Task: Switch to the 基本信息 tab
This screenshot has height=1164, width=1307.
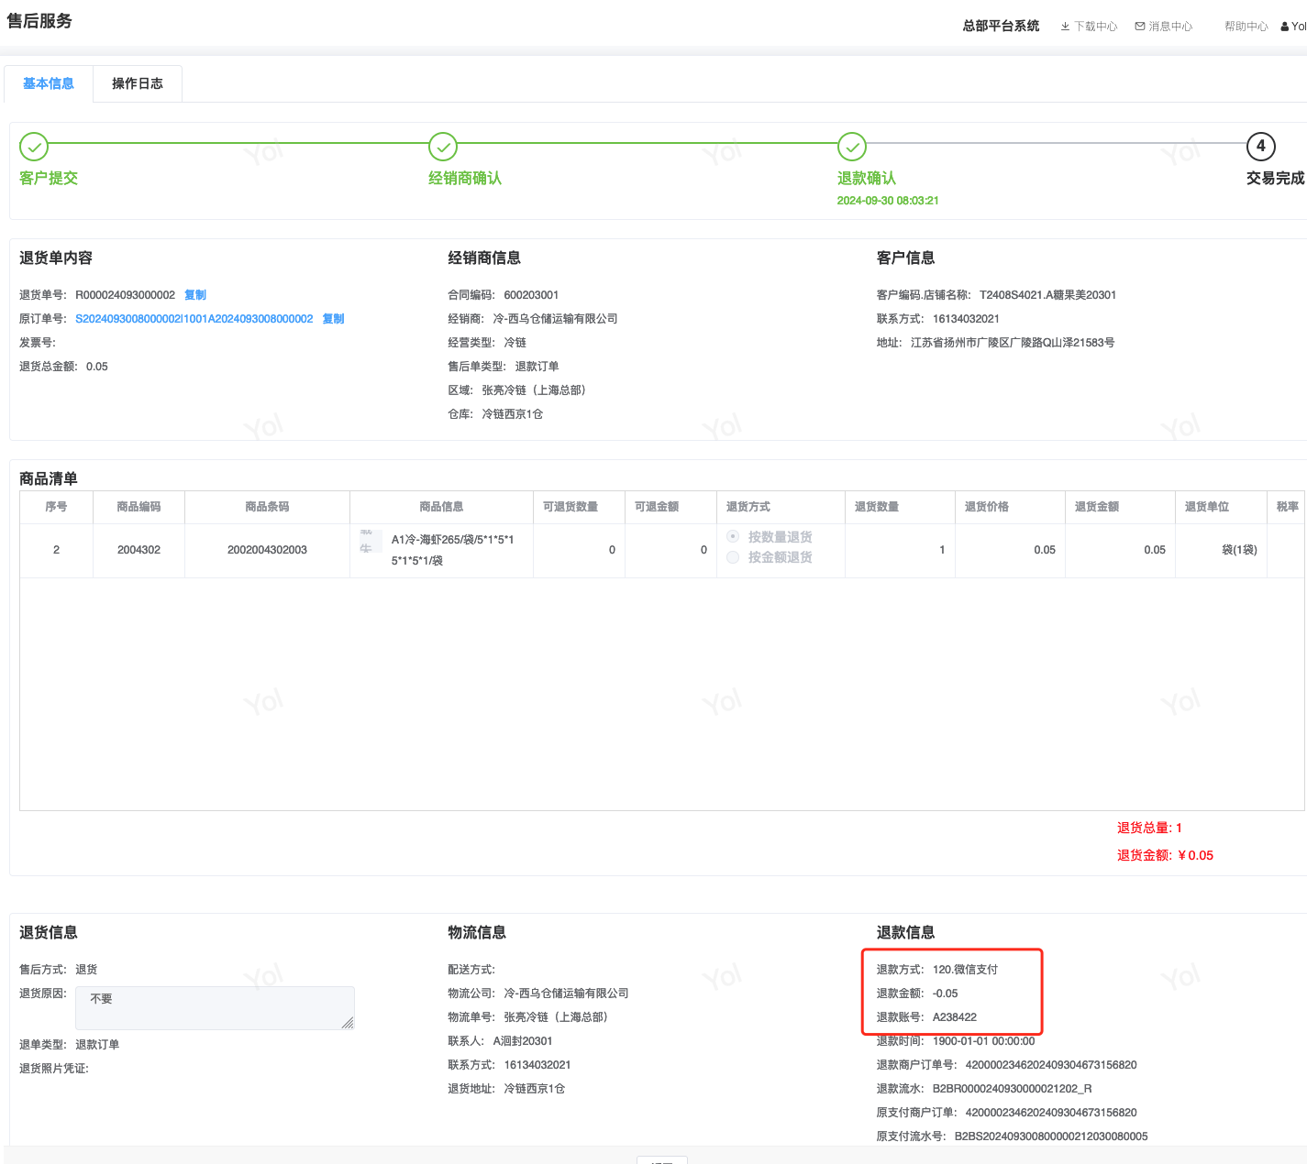Action: (49, 83)
